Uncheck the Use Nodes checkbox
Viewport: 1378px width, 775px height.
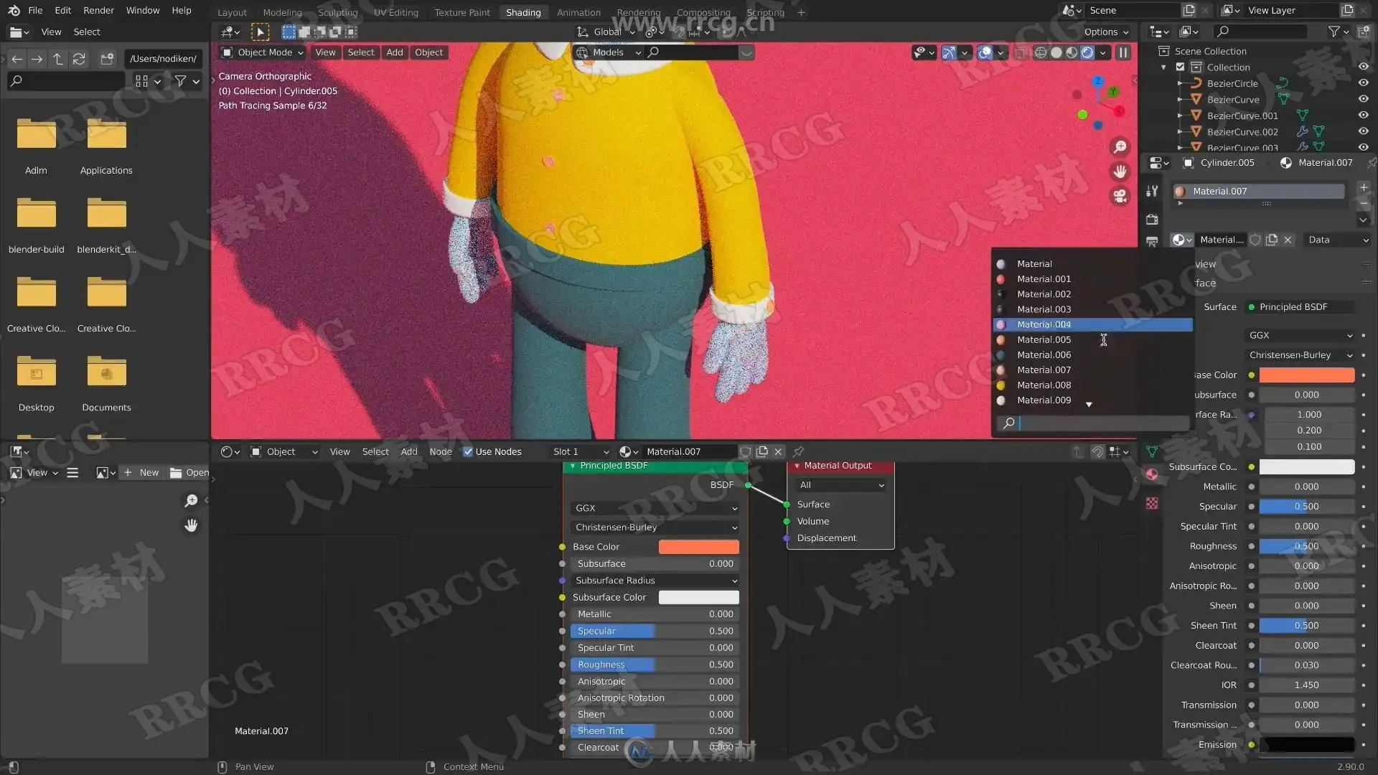pos(468,451)
